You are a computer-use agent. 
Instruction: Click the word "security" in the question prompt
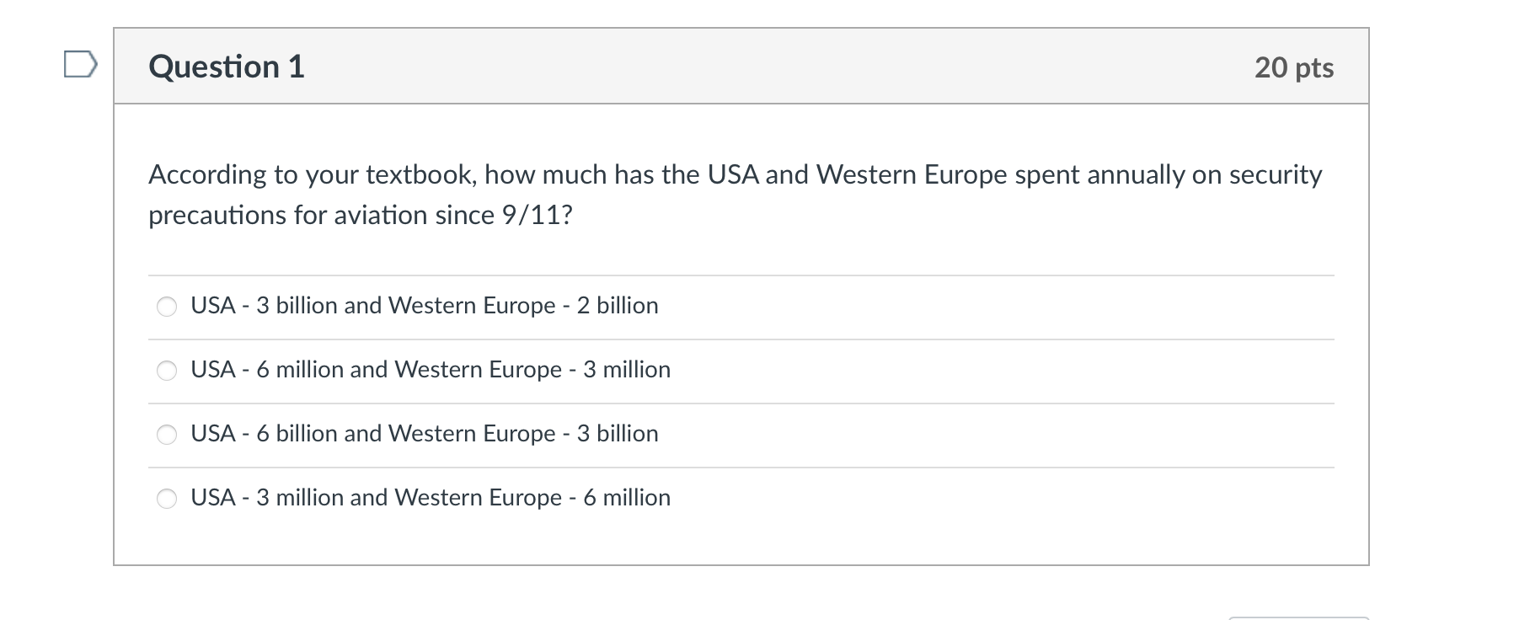pos(1275,174)
